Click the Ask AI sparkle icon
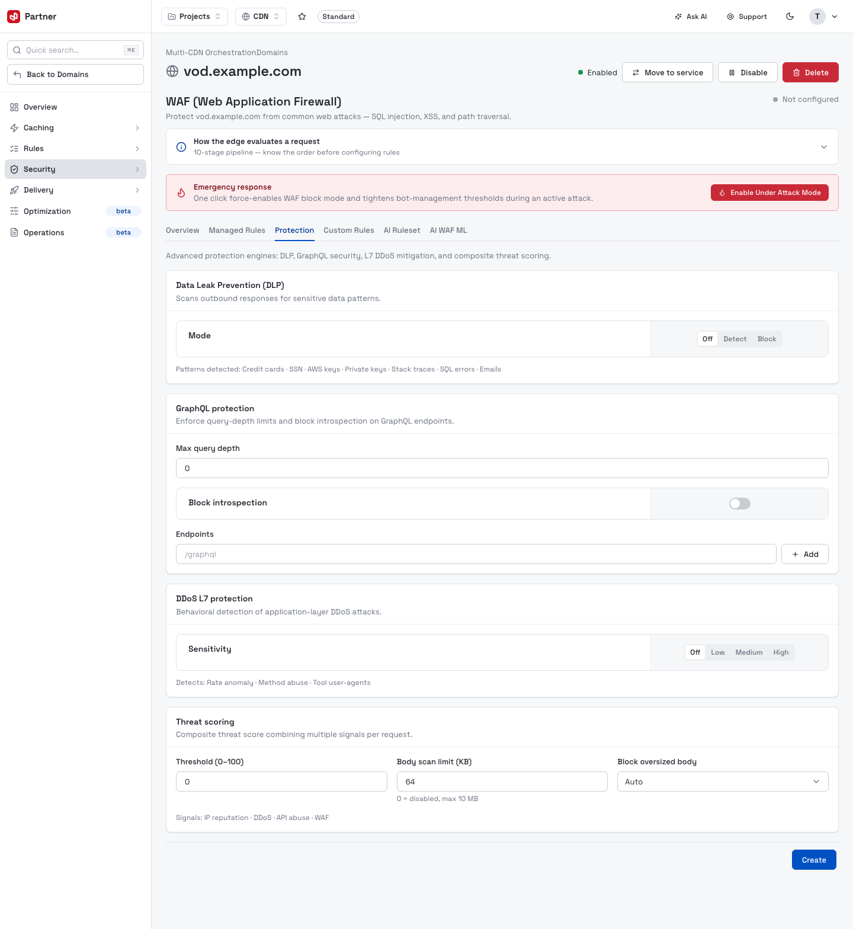 click(678, 17)
